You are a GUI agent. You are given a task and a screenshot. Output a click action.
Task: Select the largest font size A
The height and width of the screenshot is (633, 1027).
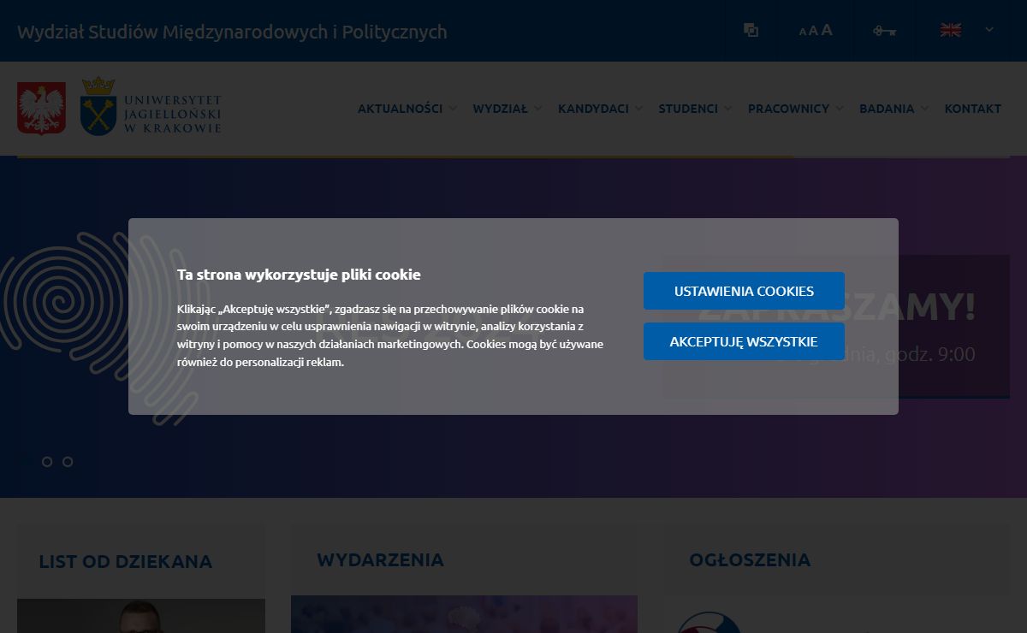827,30
